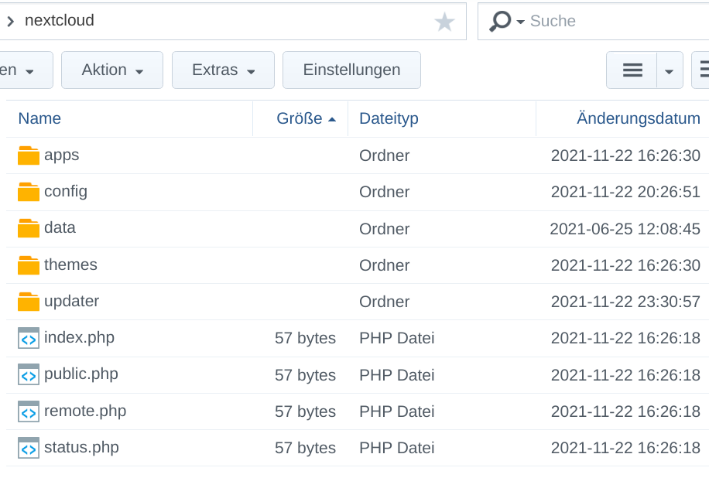The width and height of the screenshot is (709, 495).
Task: Click the modification date of apps folder
Action: [625, 155]
